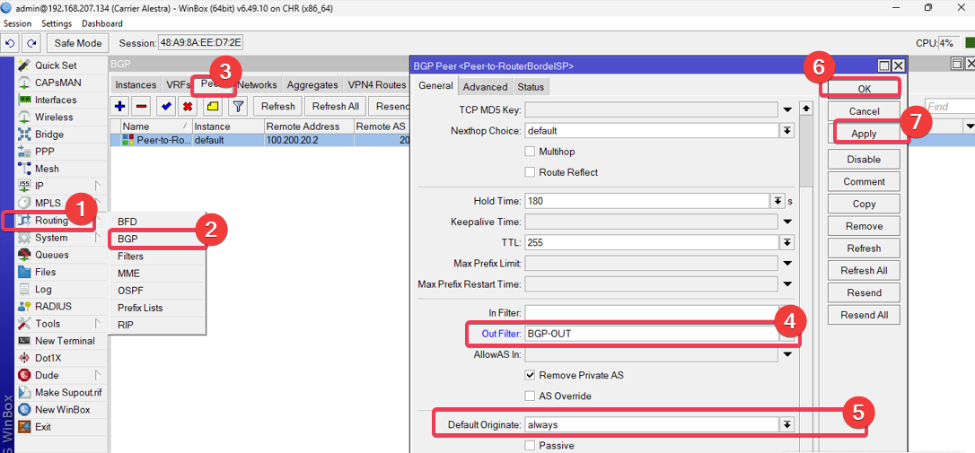Enable the Multihop checkbox
975x453 pixels.
click(531, 152)
